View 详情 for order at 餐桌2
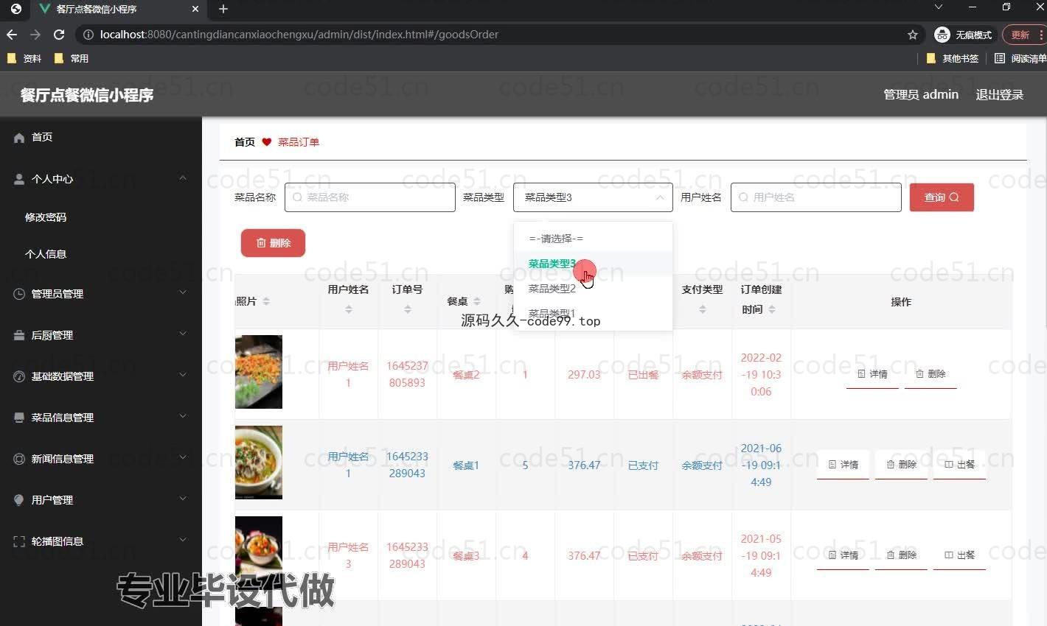The image size is (1047, 626). pyautogui.click(x=872, y=374)
